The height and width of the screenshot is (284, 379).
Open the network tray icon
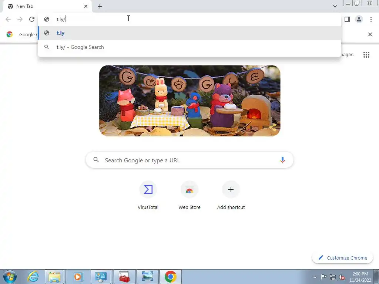click(333, 277)
